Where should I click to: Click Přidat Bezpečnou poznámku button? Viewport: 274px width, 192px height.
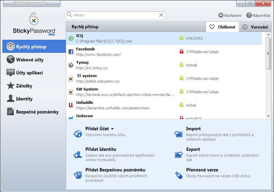pos(115,170)
